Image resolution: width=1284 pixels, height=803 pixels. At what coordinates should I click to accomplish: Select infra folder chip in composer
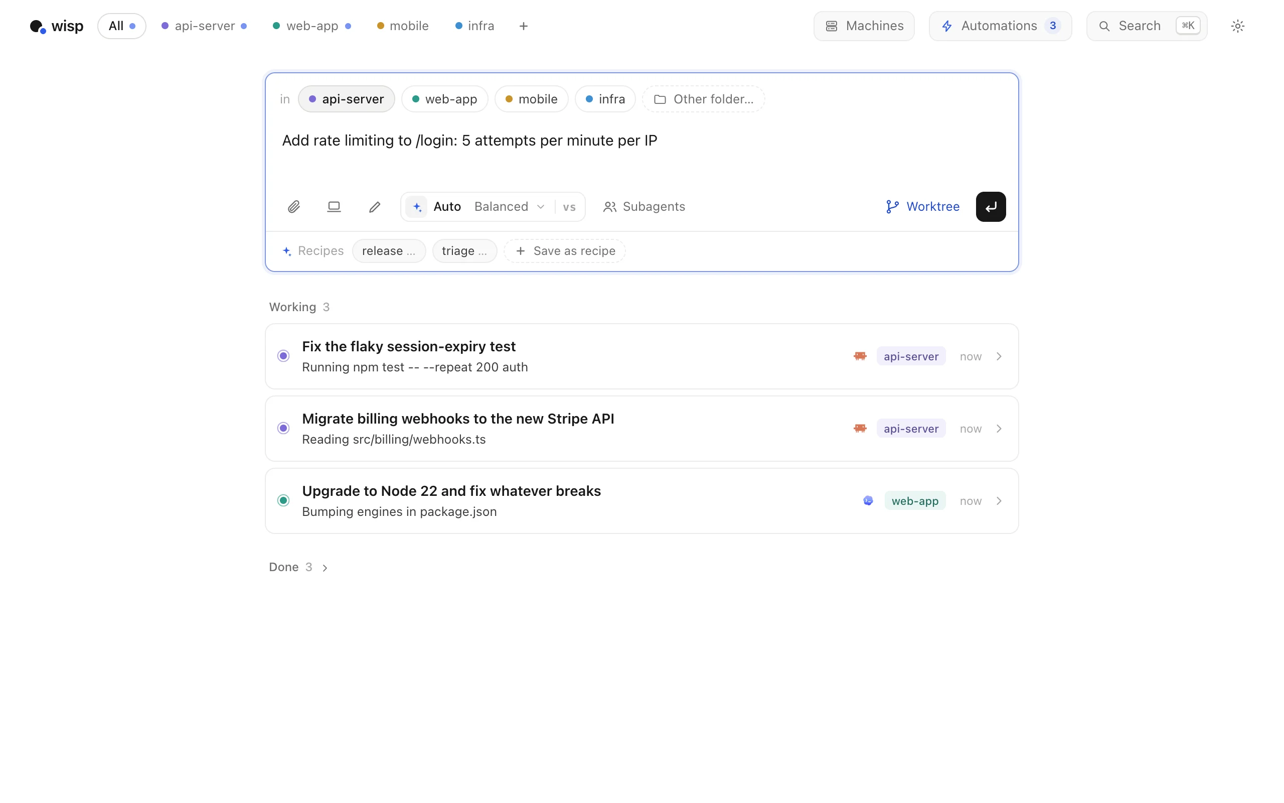point(605,99)
